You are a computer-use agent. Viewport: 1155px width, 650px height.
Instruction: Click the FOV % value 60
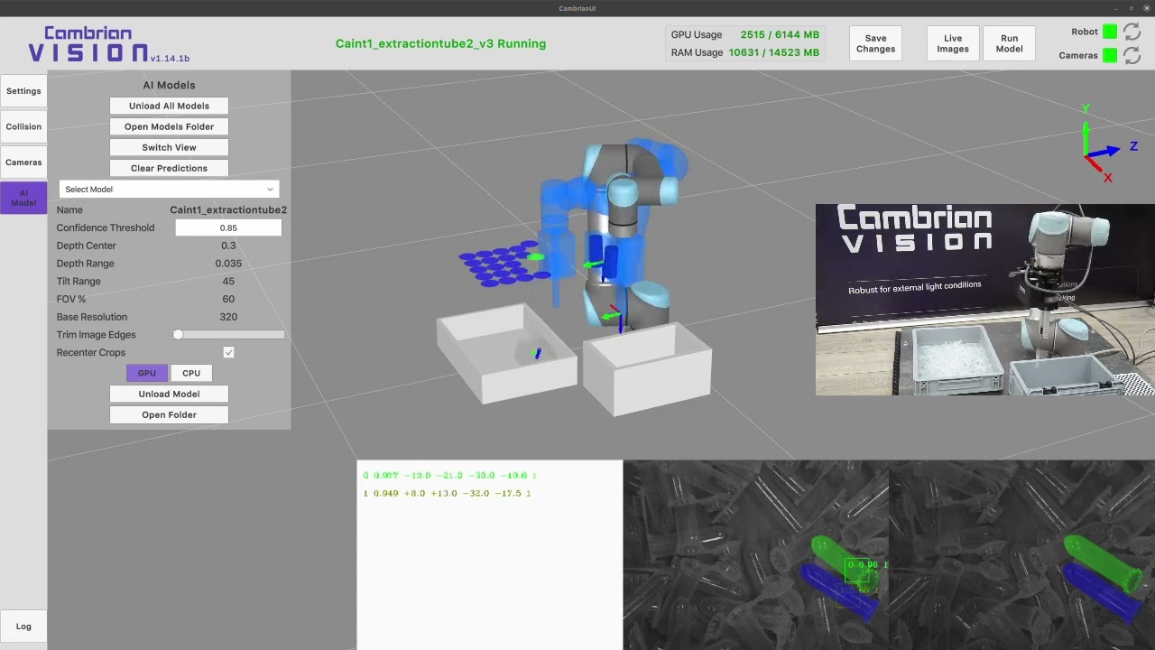coord(228,299)
